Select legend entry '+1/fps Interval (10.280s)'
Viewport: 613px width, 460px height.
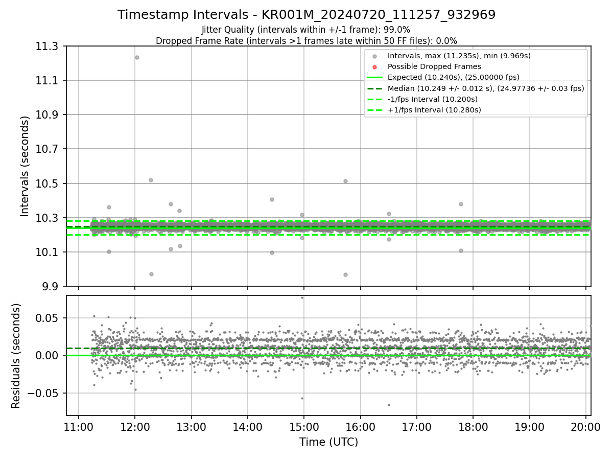pos(434,109)
